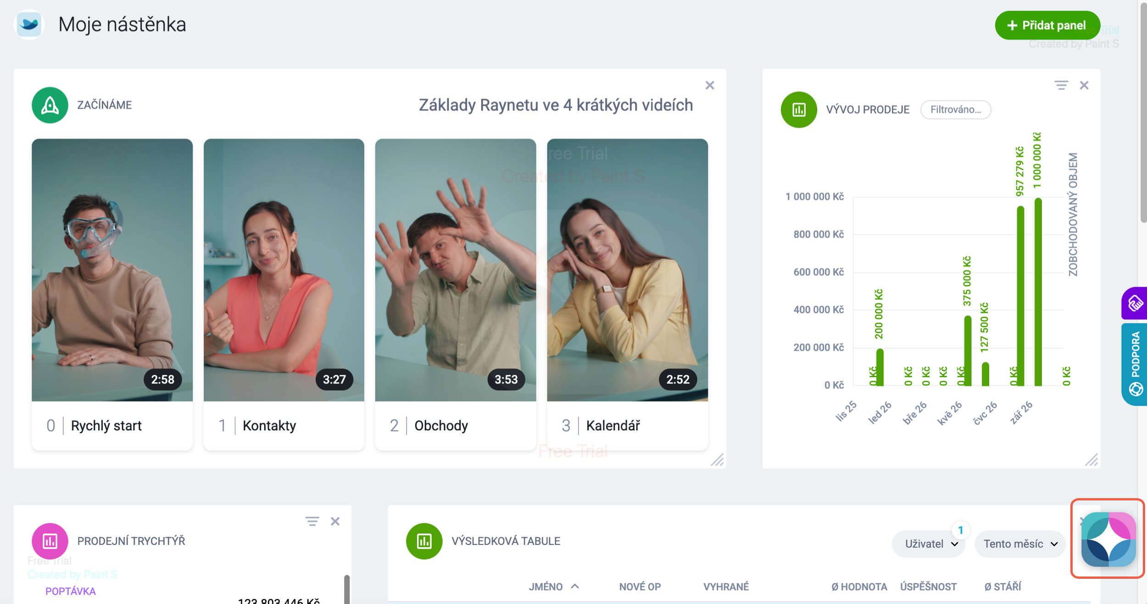Viewport: 1147px width, 604px height.
Task: Click the Ø Stáří column header
Action: [x=1003, y=587]
